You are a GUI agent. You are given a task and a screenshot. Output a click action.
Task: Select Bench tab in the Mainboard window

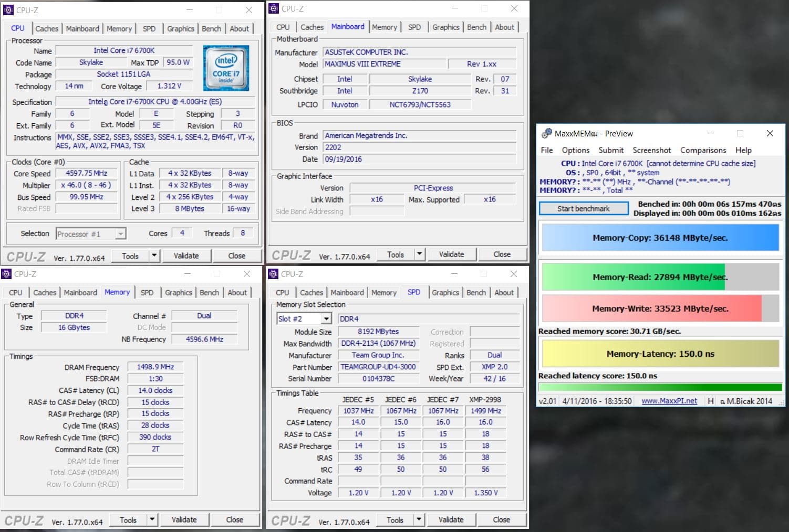(x=476, y=27)
